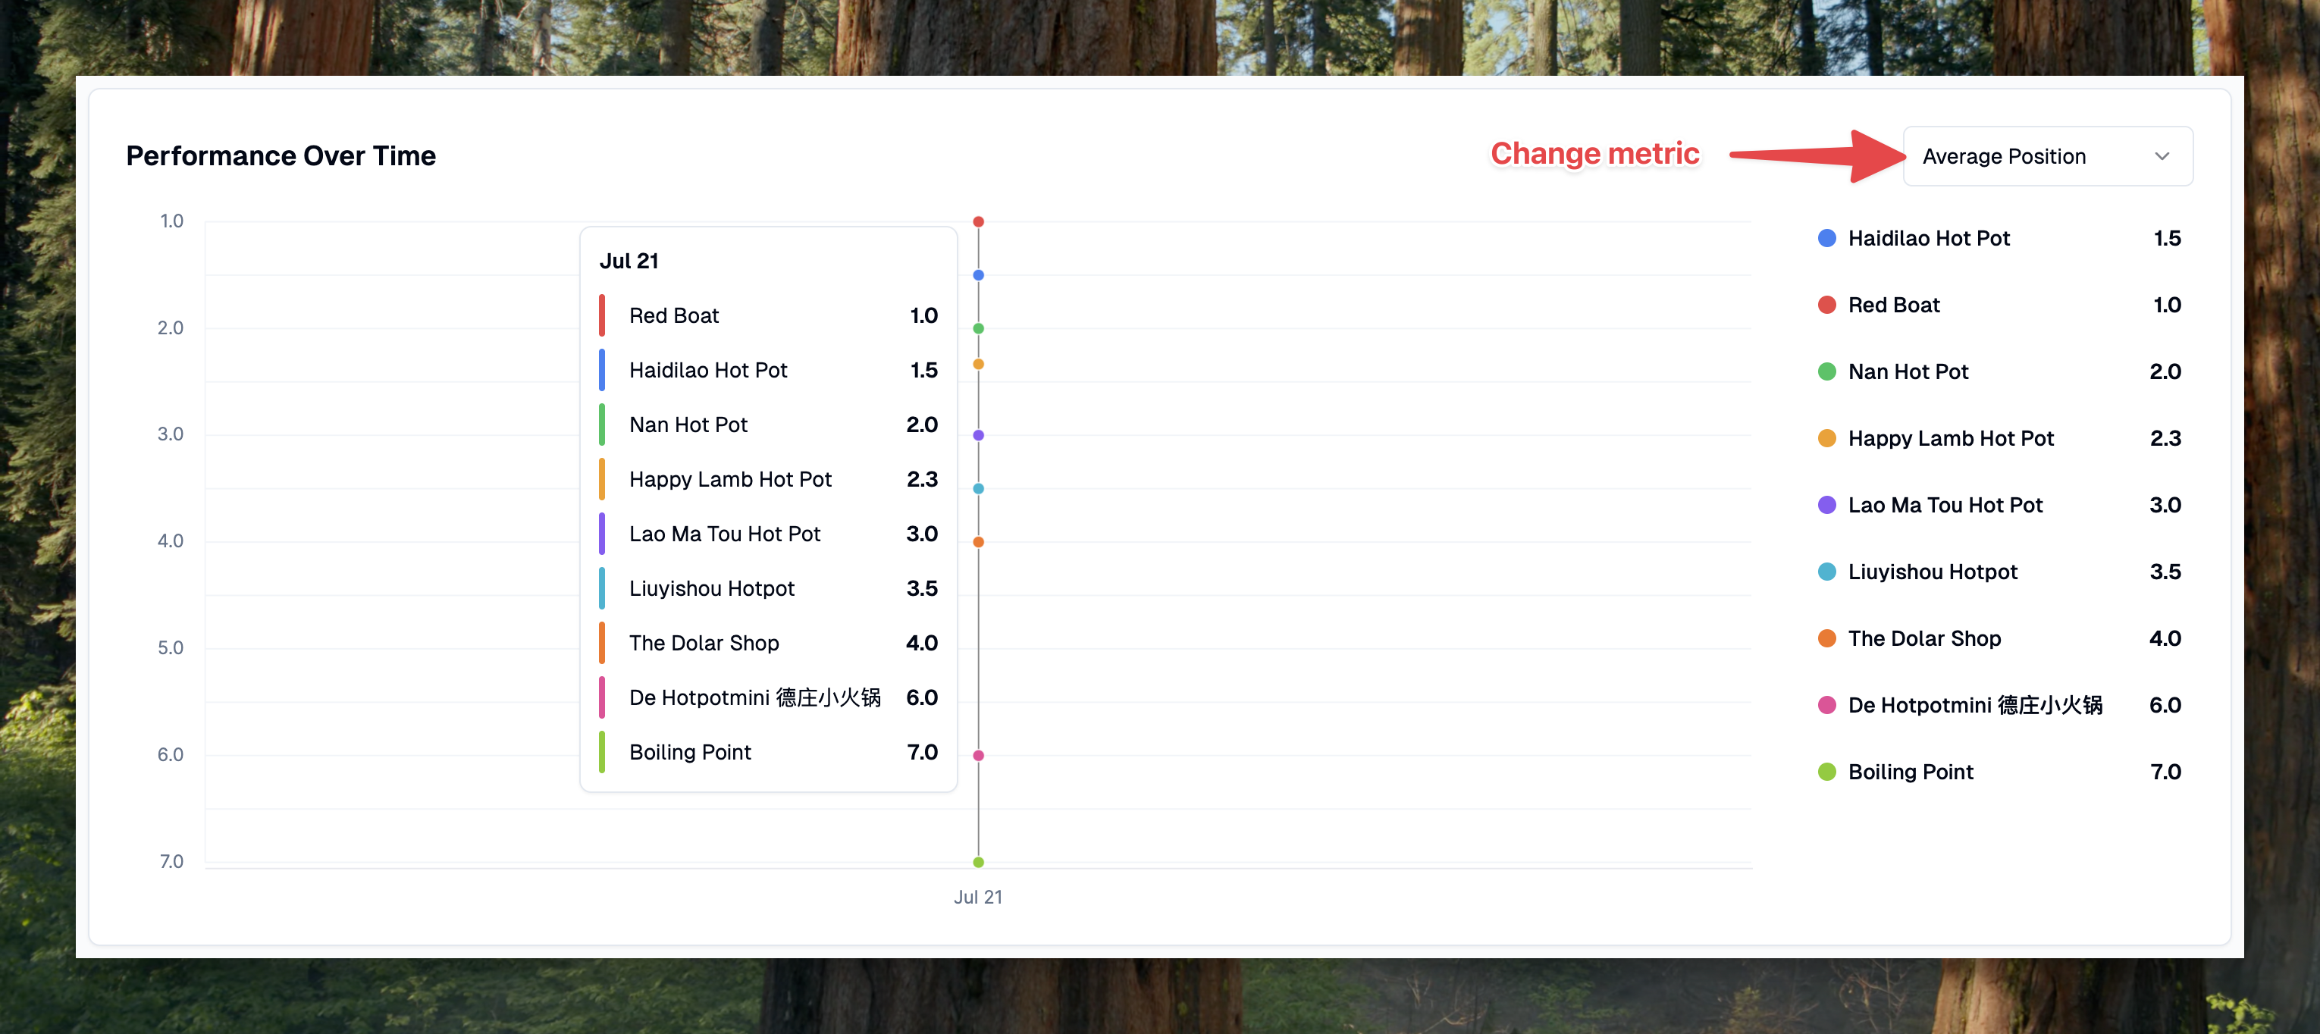Click Jul 21 x-axis date label
The height and width of the screenshot is (1034, 2320).
pos(977,897)
